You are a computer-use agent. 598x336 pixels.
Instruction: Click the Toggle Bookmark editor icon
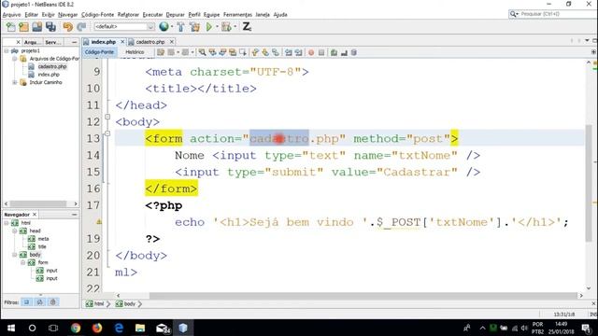(x=276, y=52)
